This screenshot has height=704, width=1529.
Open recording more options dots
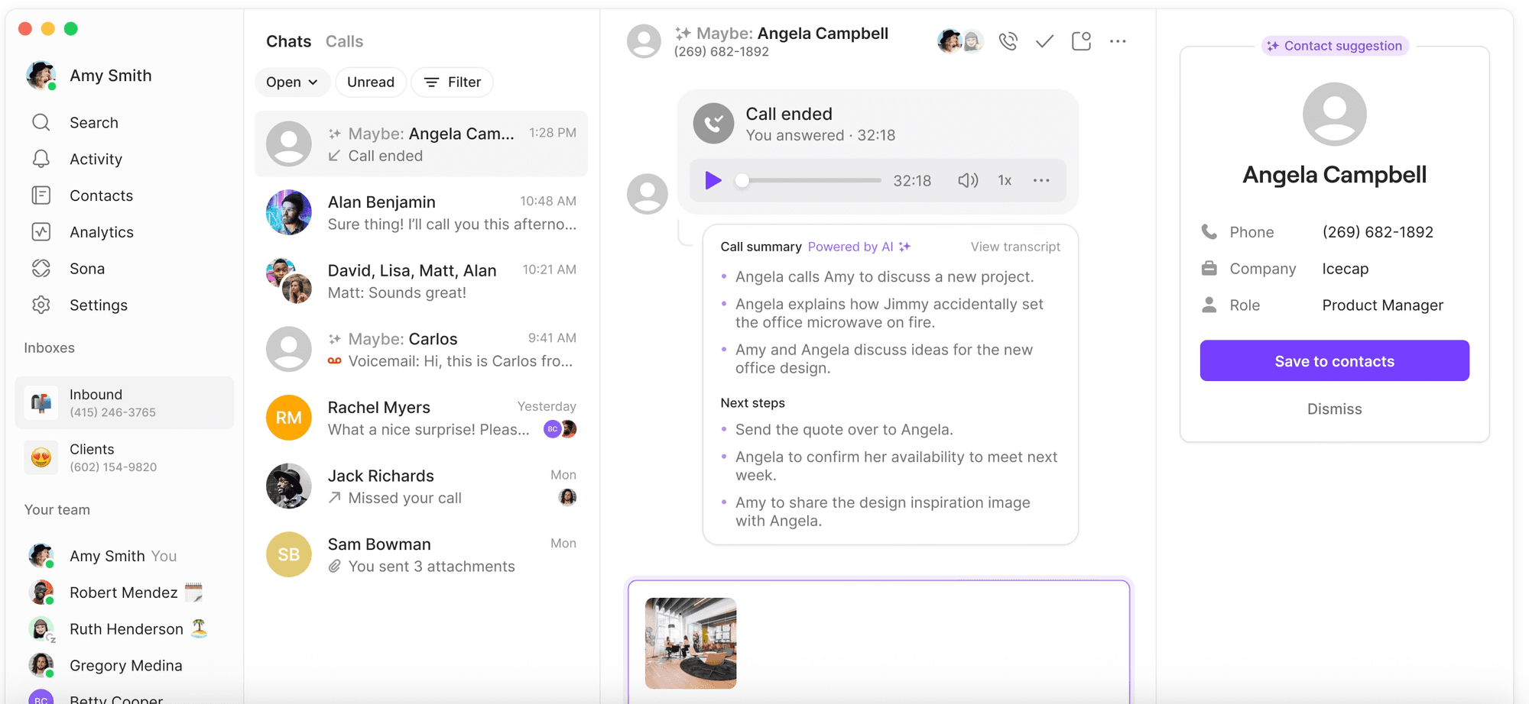(1041, 180)
